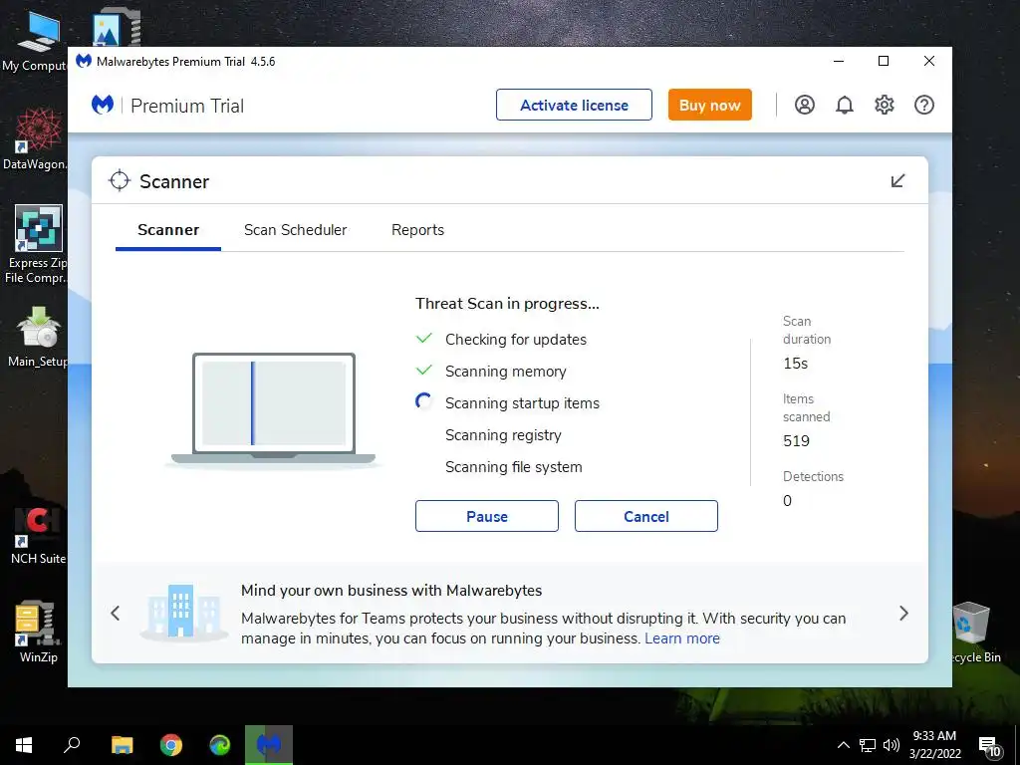
Task: Cancel the threat scan
Action: pyautogui.click(x=645, y=516)
